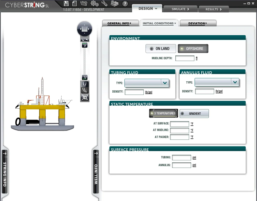Click the Mudline Depth input field
This screenshot has height=201, width=257.
(185, 58)
